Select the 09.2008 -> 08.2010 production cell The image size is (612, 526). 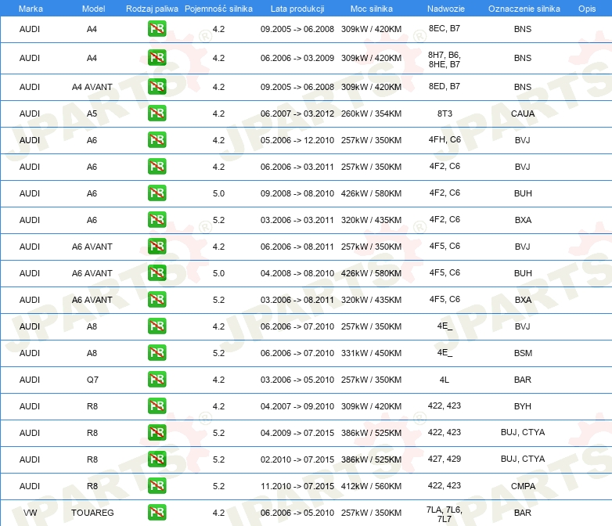[297, 193]
